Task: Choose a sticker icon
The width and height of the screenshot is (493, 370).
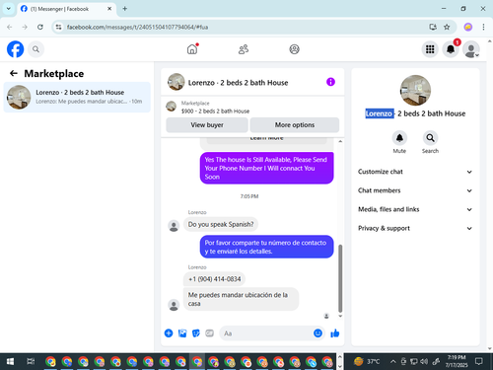Action: coord(196,333)
